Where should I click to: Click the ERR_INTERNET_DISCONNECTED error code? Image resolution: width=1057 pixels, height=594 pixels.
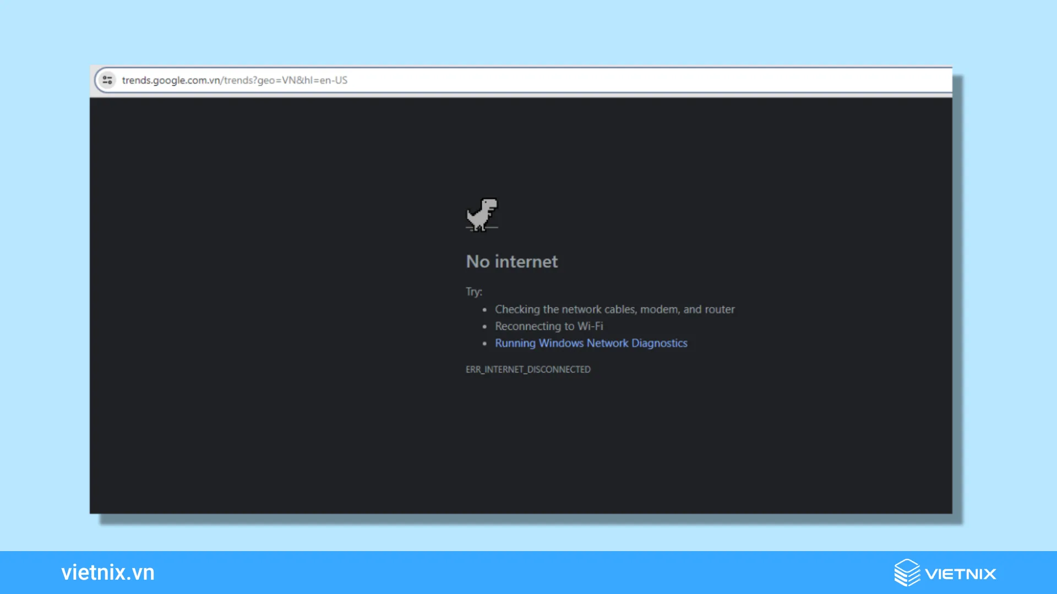tap(528, 370)
